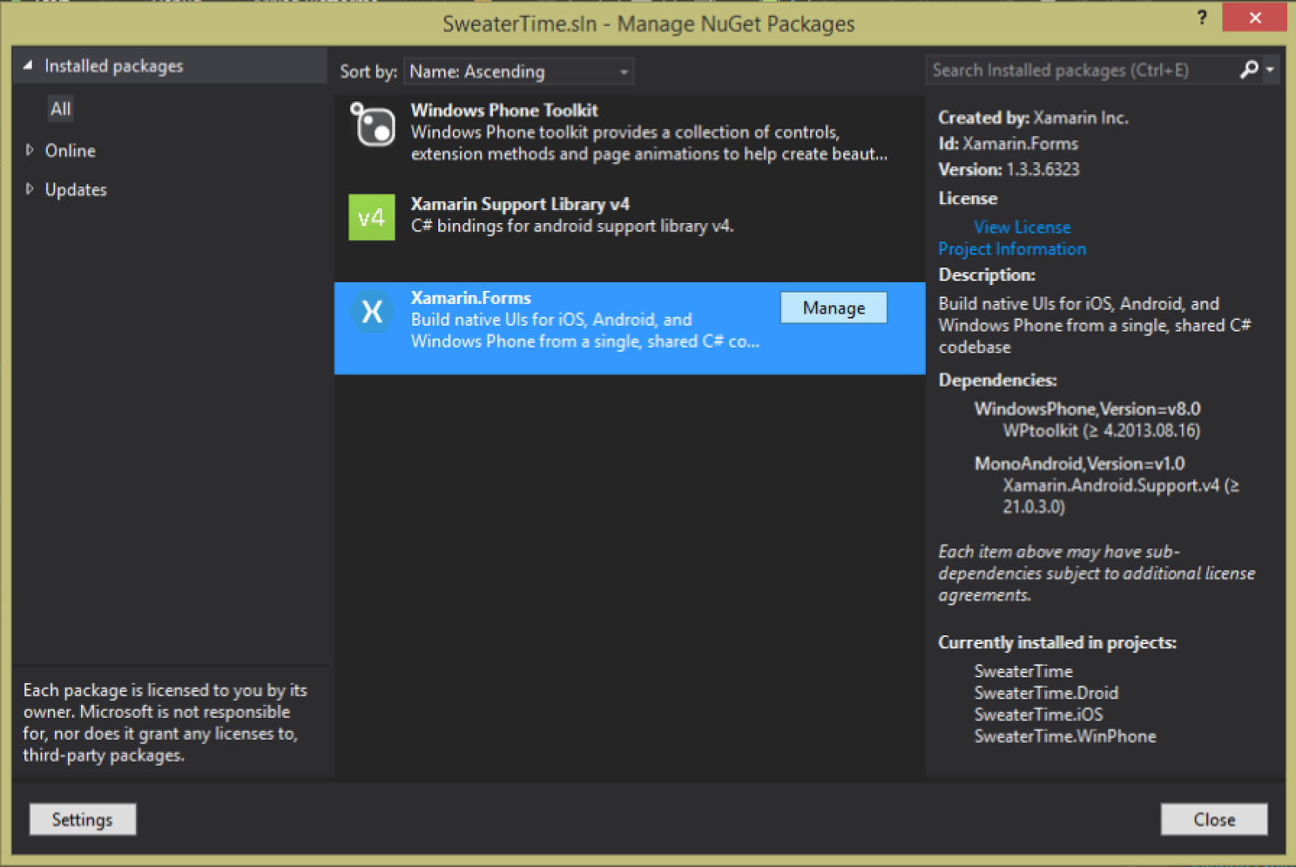Collapse the Installed packages section

[28, 66]
